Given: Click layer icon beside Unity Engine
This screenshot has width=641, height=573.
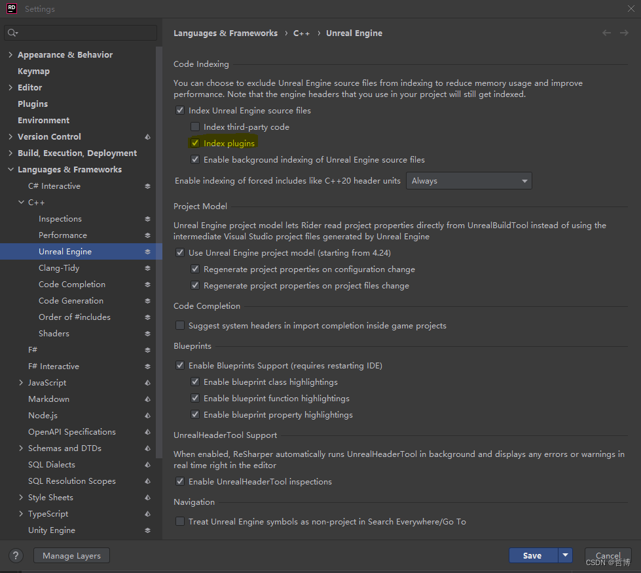Looking at the screenshot, I should click(x=147, y=530).
